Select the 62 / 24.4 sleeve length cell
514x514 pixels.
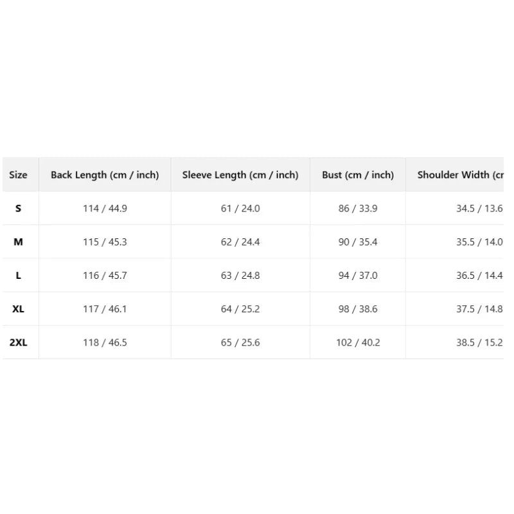click(x=240, y=242)
